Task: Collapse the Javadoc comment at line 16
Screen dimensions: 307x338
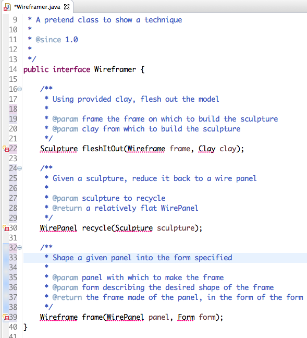Action: 20,89
